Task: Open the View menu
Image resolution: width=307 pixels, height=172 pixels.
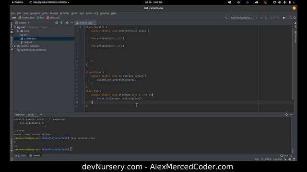Action: [x=26, y=13]
